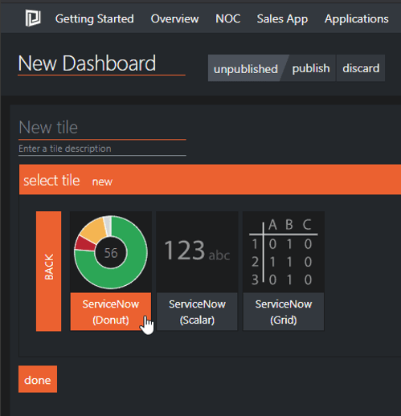401x416 pixels.
Task: Choose the ServiceNow (Scalar) tile label
Action: click(197, 312)
